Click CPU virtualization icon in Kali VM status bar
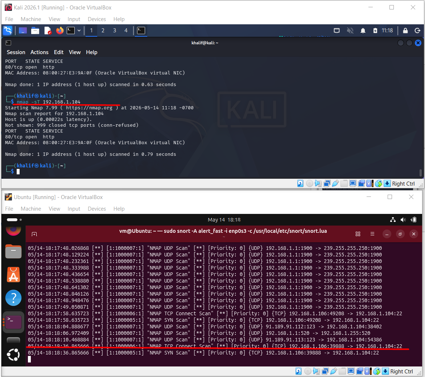The image size is (425, 377). 370,183
